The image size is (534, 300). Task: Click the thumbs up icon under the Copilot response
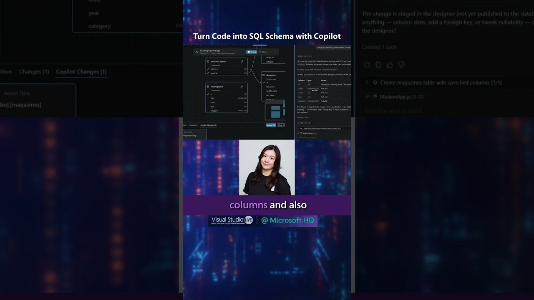pyautogui.click(x=306, y=123)
